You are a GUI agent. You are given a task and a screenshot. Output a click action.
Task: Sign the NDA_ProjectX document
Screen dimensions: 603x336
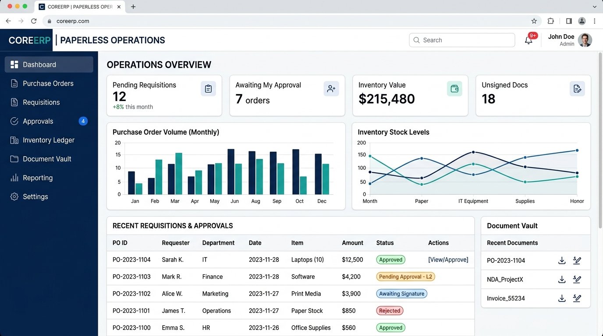click(x=577, y=280)
